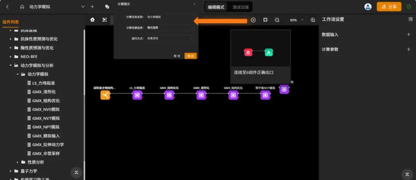Image resolution: width=416 pixels, height=180 pixels.
Task: Select GMX_溶剂化 in component tree
Action: click(44, 92)
